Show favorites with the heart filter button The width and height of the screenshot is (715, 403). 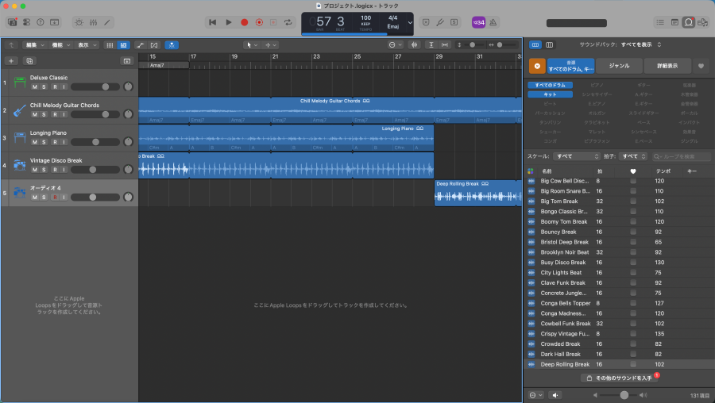coord(701,67)
